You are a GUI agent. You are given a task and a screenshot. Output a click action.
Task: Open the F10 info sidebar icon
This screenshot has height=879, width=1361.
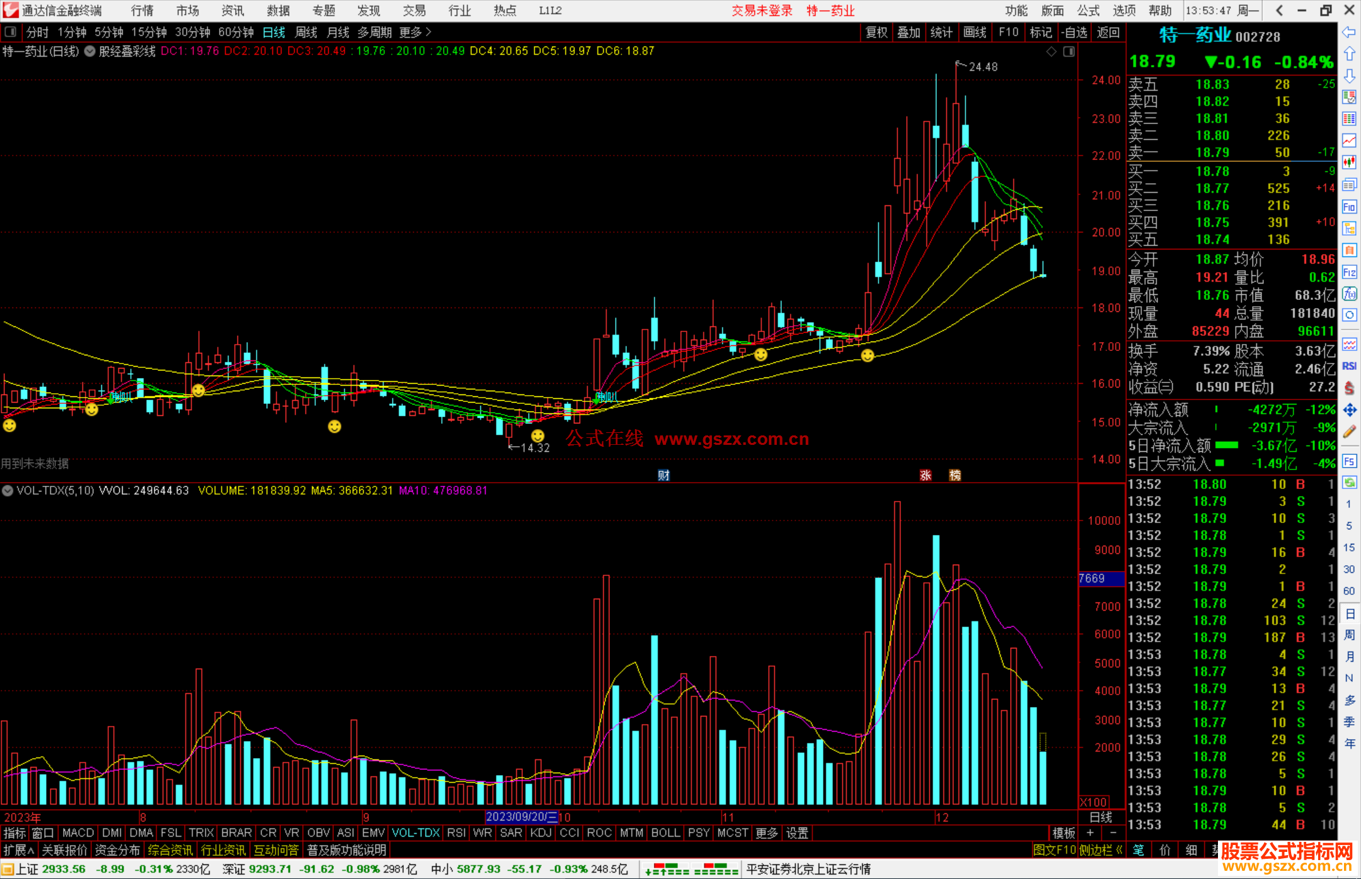(x=1349, y=207)
